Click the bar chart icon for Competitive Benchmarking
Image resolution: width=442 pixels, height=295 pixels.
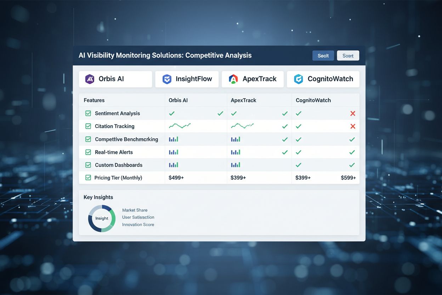174,139
